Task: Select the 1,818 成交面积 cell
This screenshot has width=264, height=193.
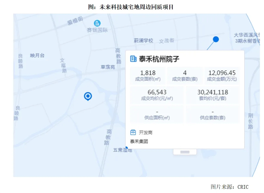Action: point(148,75)
